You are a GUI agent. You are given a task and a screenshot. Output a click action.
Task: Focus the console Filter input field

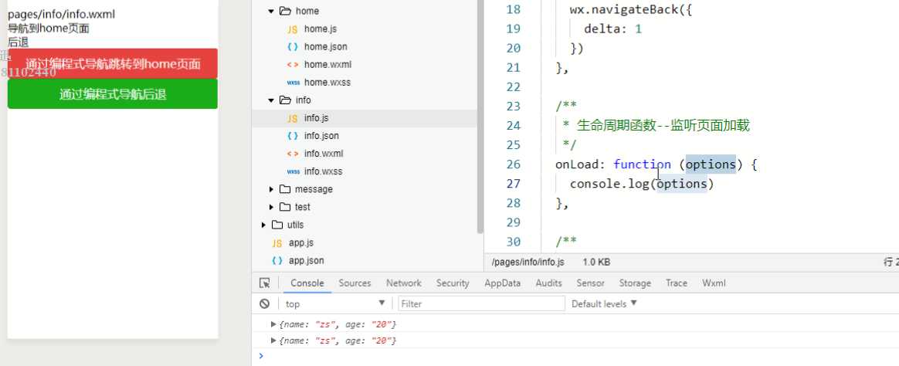pyautogui.click(x=482, y=303)
